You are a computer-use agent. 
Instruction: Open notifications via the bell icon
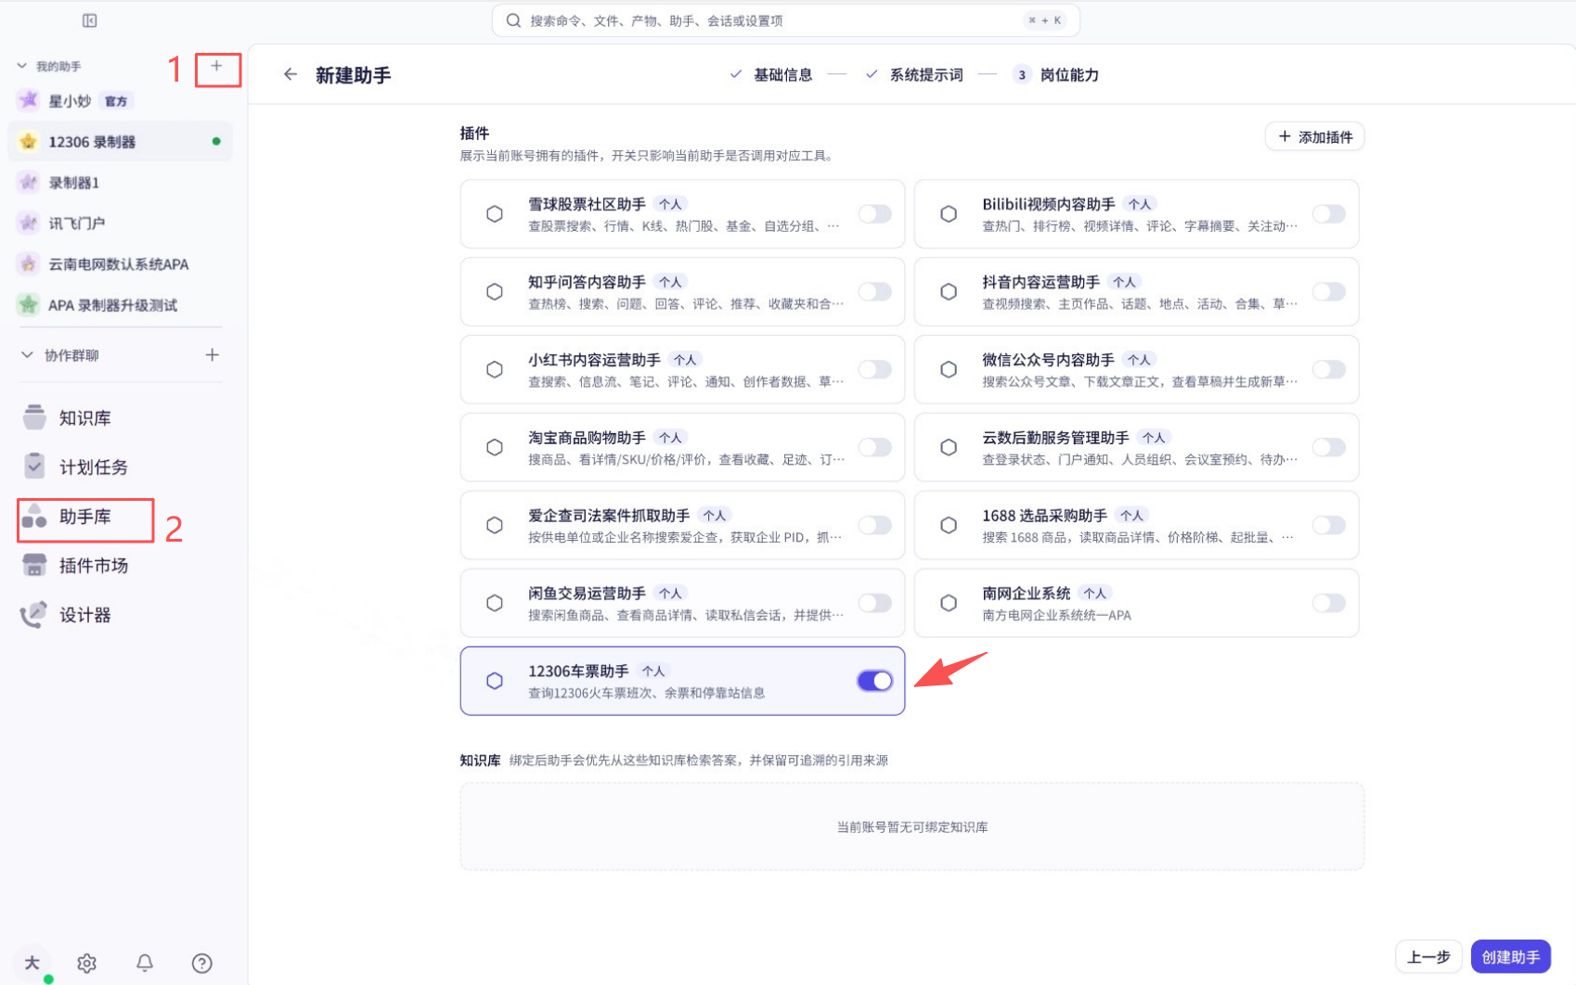coord(145,964)
